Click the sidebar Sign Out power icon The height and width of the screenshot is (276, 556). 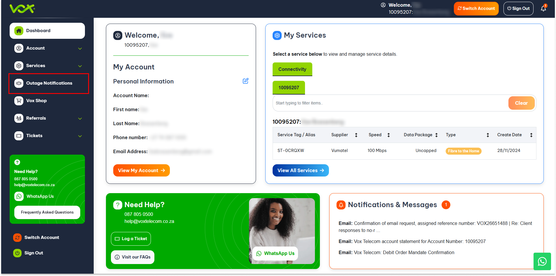tap(18, 253)
